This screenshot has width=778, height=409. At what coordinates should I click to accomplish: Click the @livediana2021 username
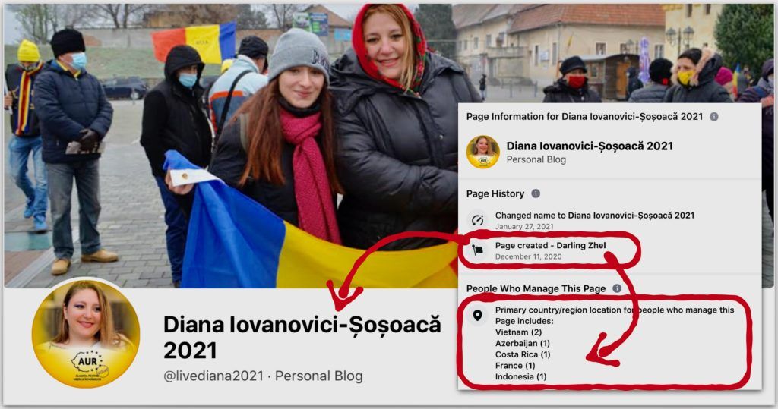pyautogui.click(x=213, y=376)
